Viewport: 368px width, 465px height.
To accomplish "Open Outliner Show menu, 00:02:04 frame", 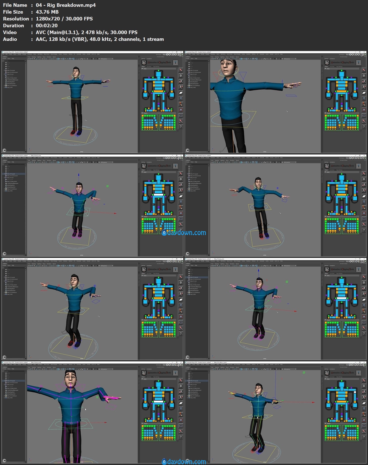I will (x=192, y=369).
